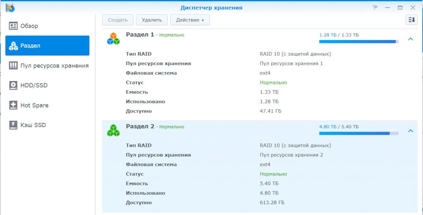This screenshot has height=215, width=423.
Task: Click the multicolor cubes icon of Раздел 1
Action: (113, 38)
